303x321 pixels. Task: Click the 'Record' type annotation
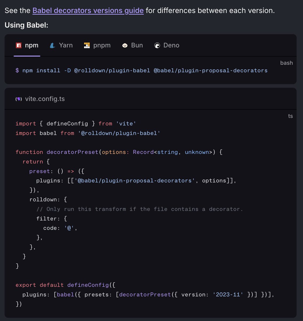click(x=143, y=152)
